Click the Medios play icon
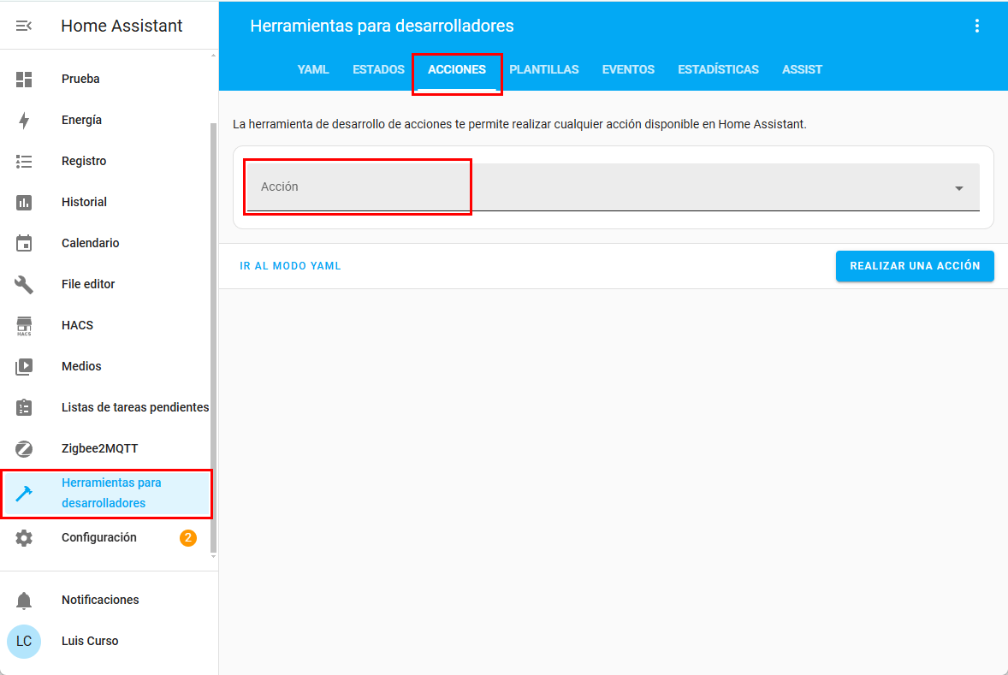This screenshot has width=1008, height=675. coord(24,366)
